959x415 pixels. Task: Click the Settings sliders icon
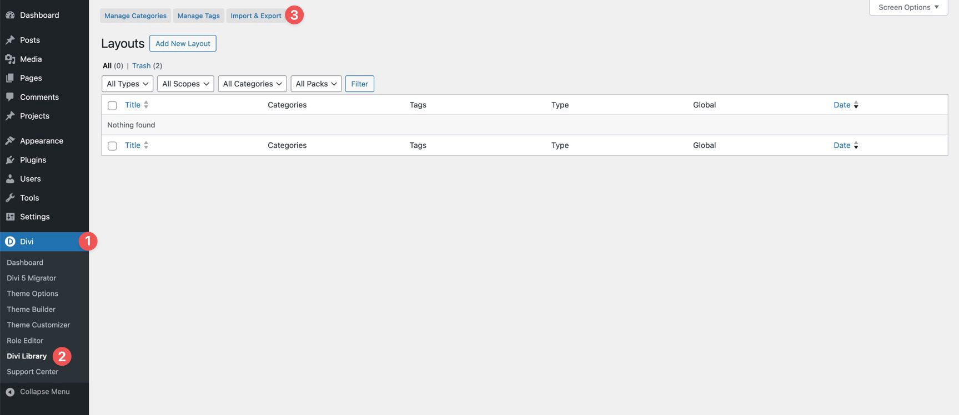[10, 217]
